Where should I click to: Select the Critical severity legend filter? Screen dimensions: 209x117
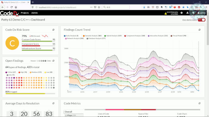pos(10,72)
